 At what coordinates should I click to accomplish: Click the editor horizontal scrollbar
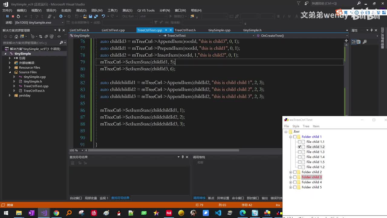[x=163, y=150]
